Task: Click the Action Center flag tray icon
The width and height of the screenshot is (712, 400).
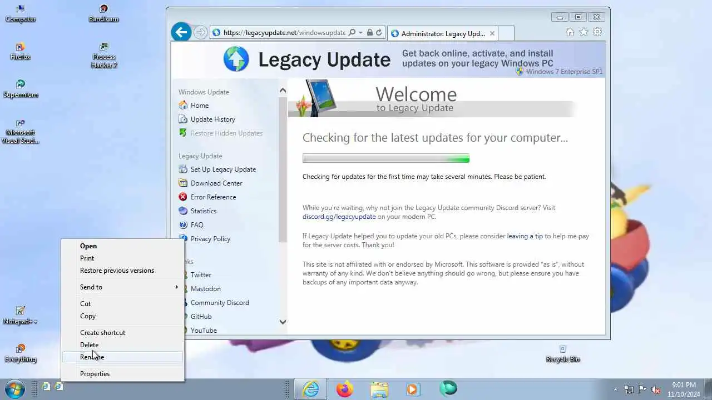Action: coord(642,389)
